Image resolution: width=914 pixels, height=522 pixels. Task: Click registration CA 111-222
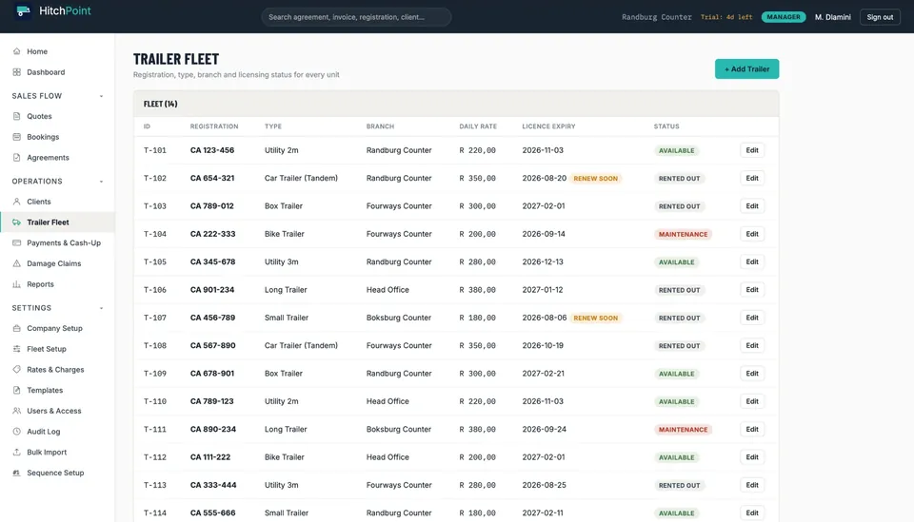(x=209, y=457)
